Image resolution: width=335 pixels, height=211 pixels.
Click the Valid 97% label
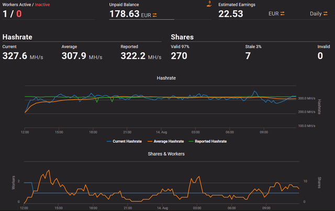pos(180,46)
